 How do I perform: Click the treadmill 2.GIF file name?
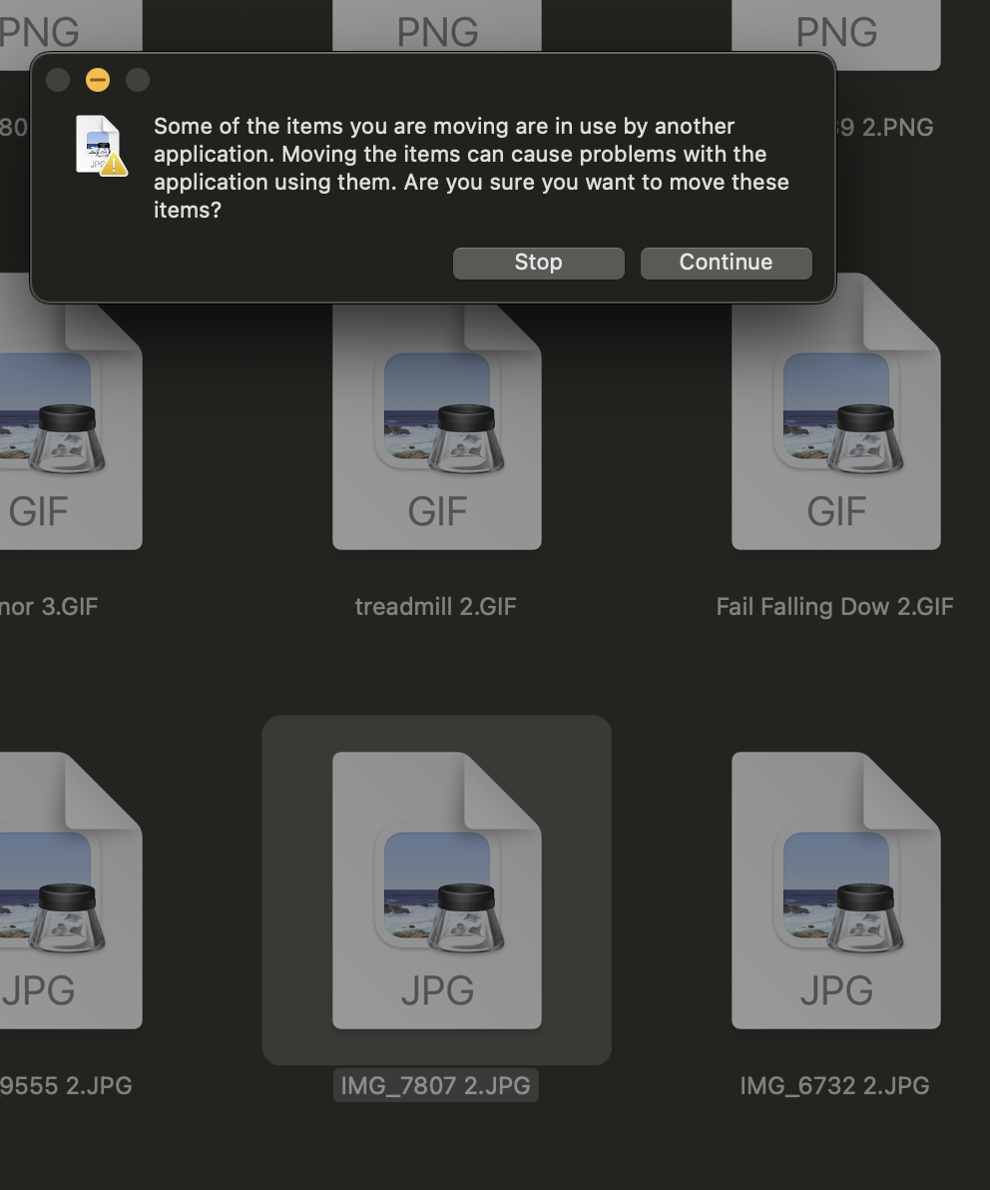(436, 606)
